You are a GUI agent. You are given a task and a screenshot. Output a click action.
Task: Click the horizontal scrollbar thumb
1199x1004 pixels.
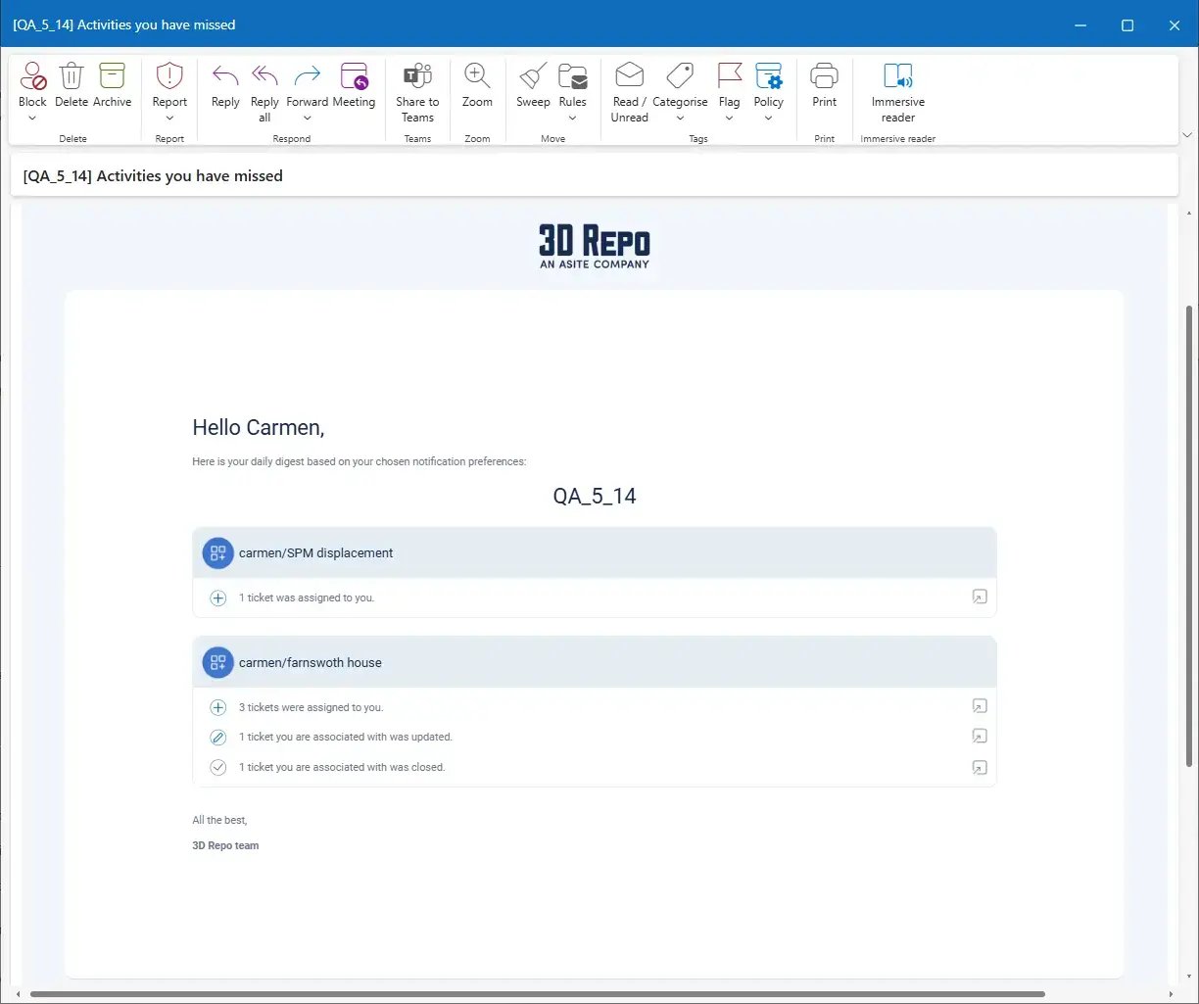[537, 995]
